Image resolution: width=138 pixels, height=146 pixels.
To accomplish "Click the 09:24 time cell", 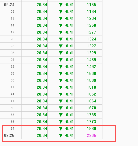I will 9,5.
